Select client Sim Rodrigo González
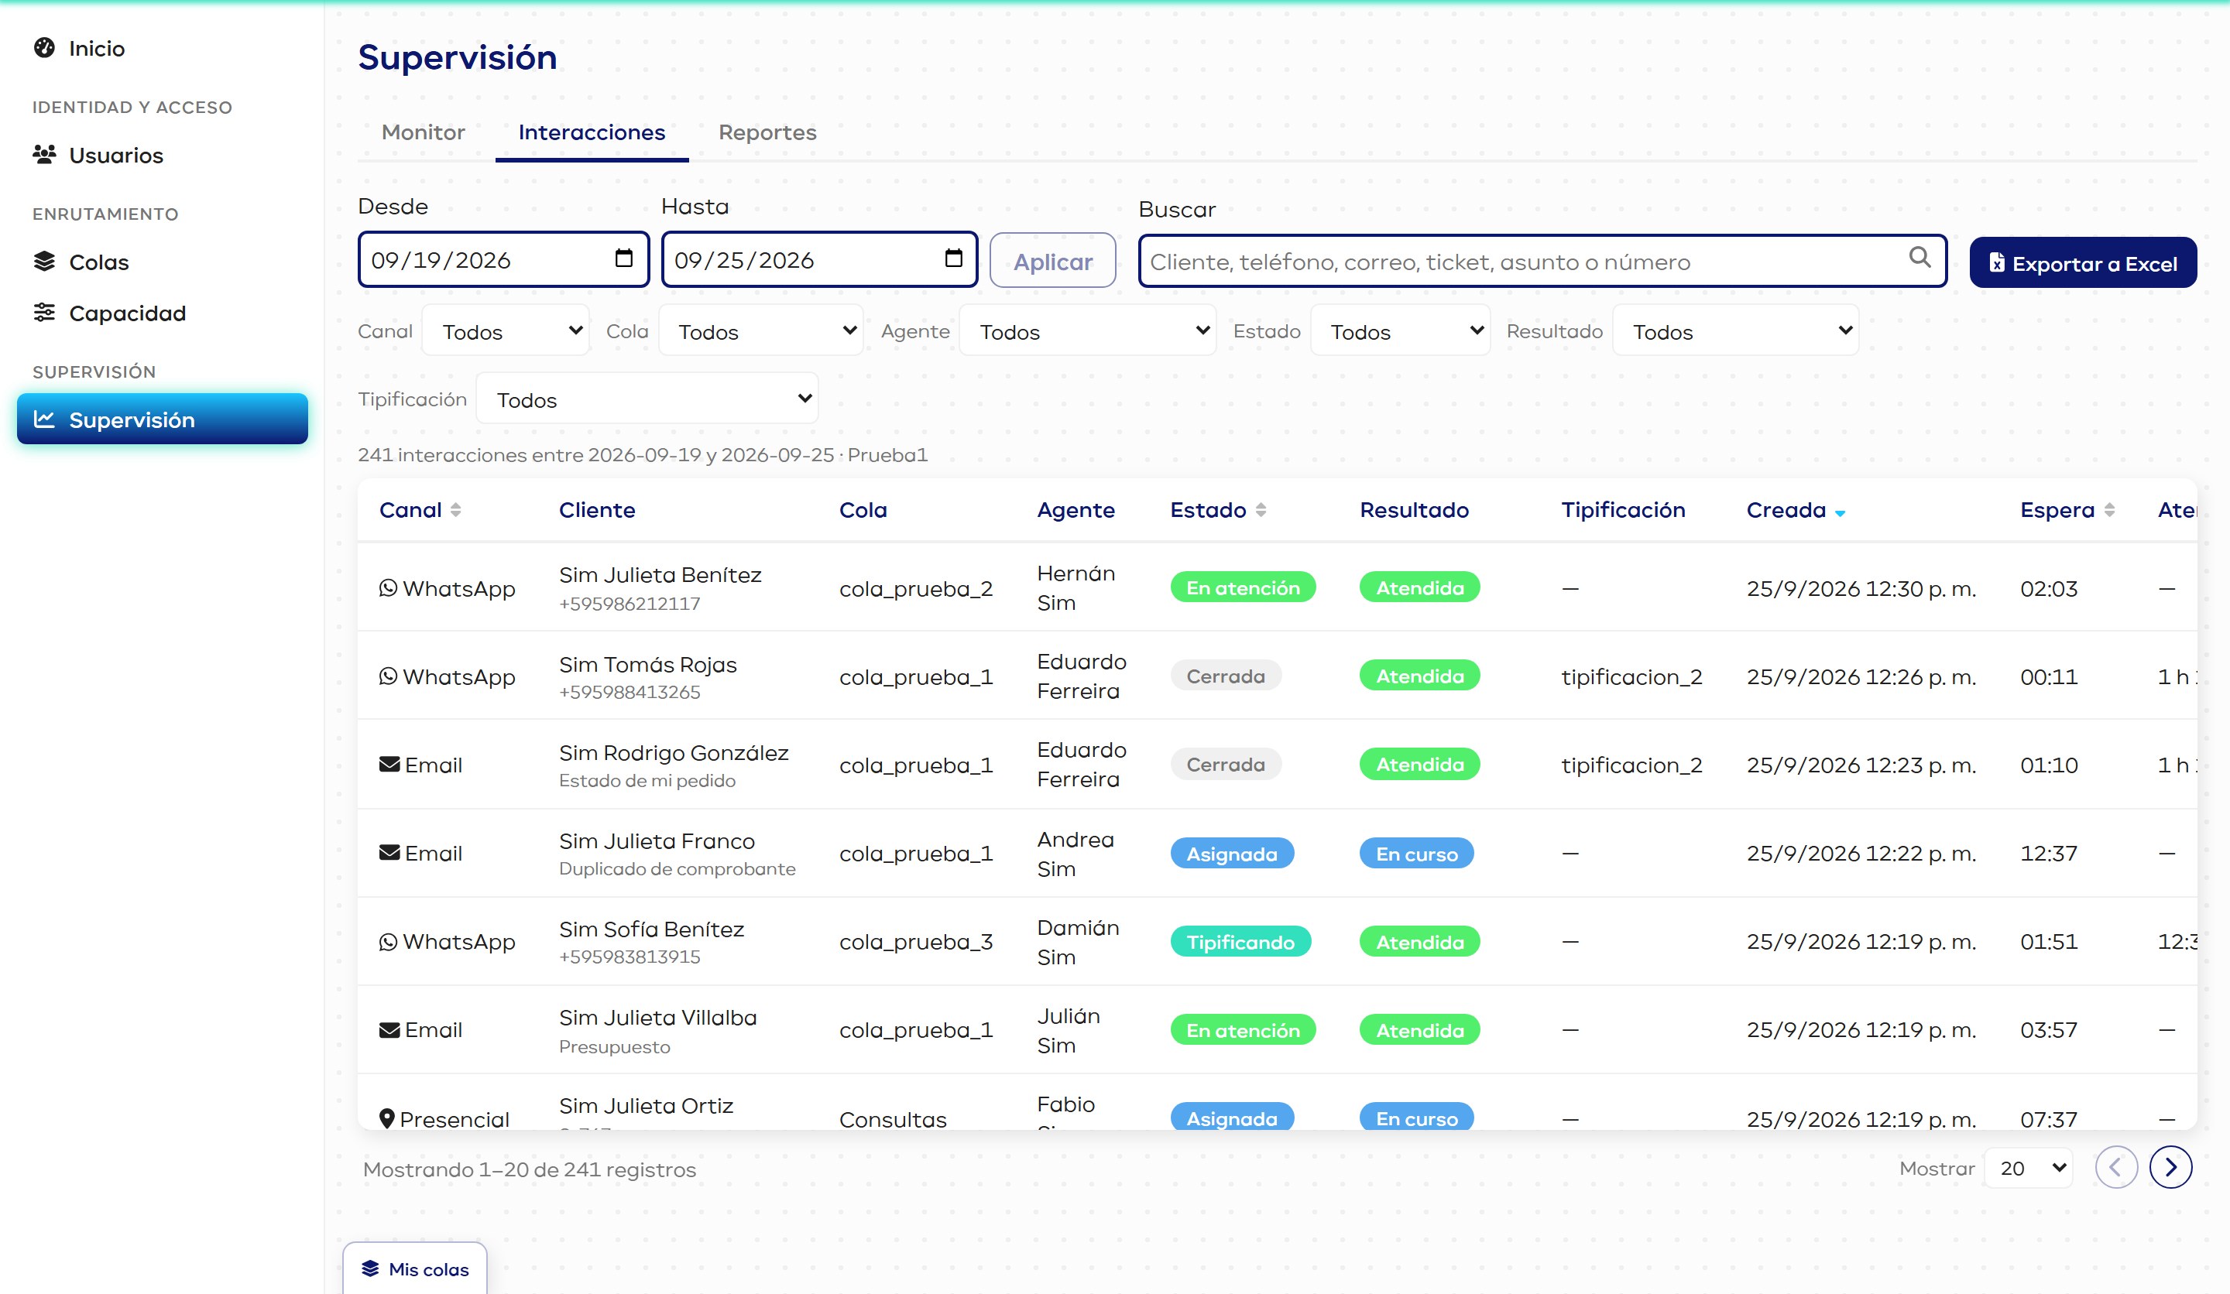The height and width of the screenshot is (1294, 2230). [x=674, y=753]
